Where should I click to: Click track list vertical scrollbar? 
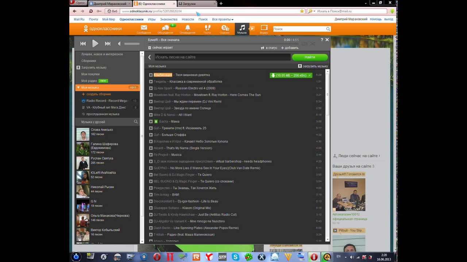327,155
